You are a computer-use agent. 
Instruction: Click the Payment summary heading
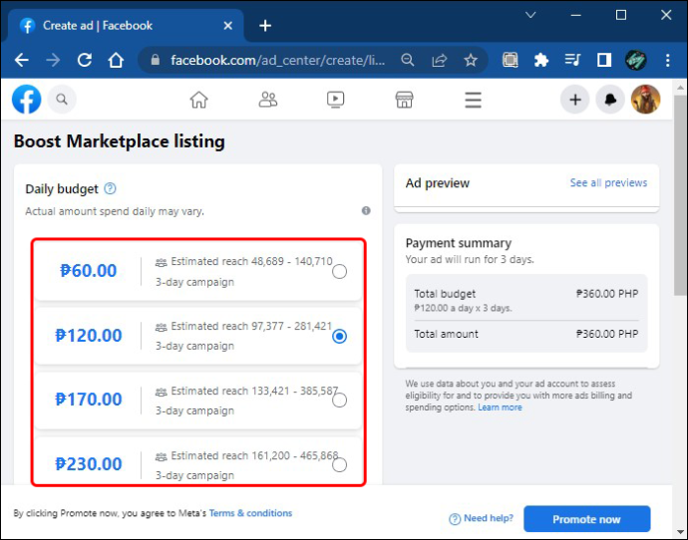pyautogui.click(x=459, y=243)
